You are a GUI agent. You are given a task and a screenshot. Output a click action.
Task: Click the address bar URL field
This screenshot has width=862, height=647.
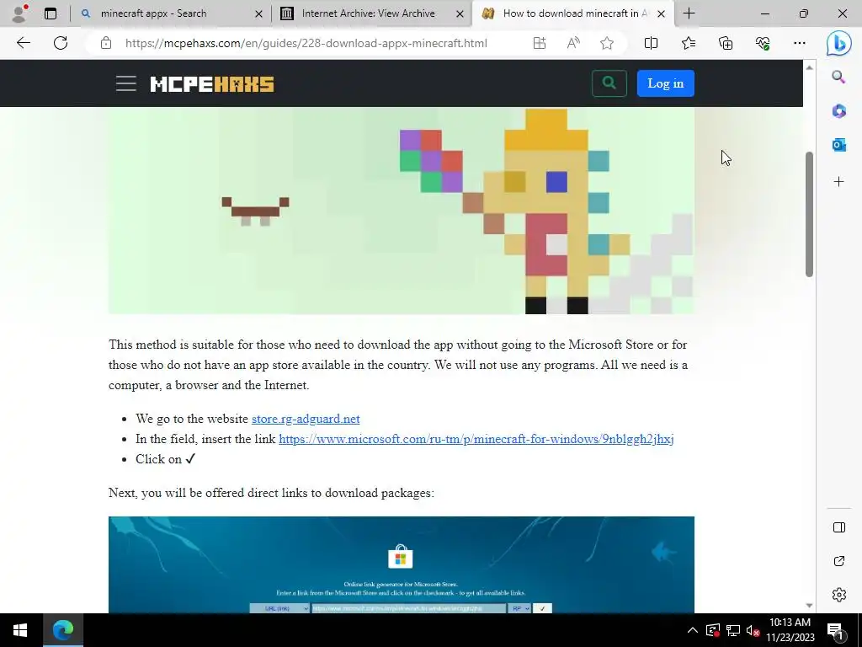pos(306,43)
